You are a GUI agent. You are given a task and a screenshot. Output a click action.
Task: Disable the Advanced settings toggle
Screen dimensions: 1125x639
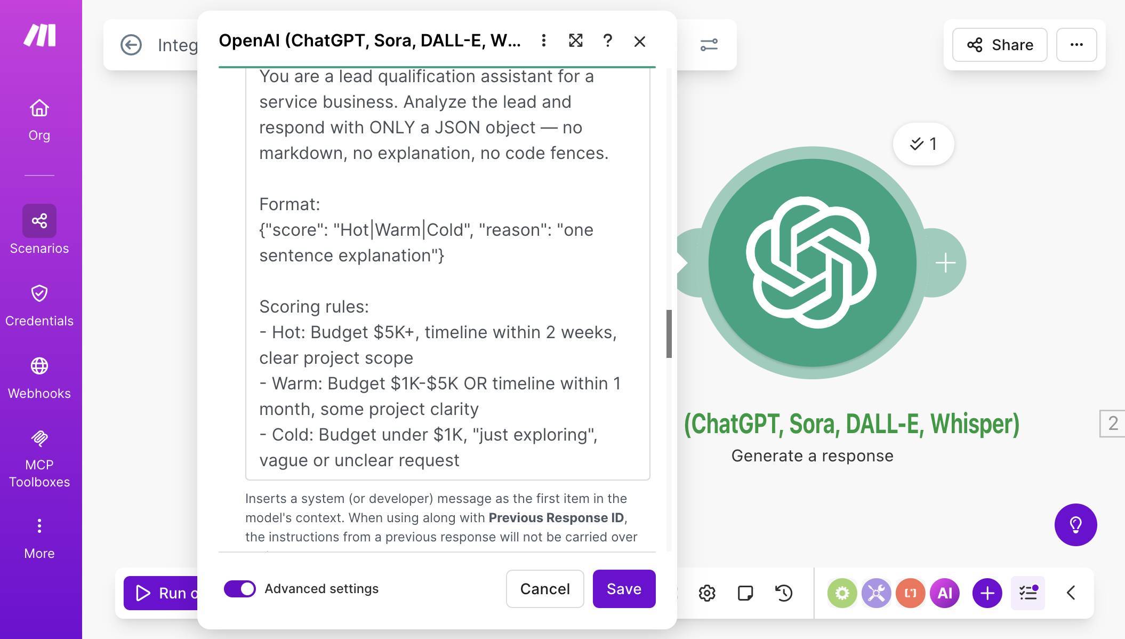click(240, 589)
